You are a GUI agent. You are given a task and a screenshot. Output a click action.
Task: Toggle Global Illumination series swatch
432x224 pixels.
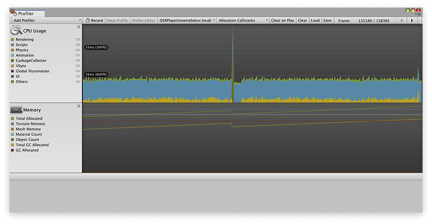(13, 71)
